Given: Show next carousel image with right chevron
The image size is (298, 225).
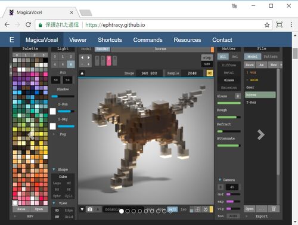Looking at the screenshot, I should (x=261, y=135).
